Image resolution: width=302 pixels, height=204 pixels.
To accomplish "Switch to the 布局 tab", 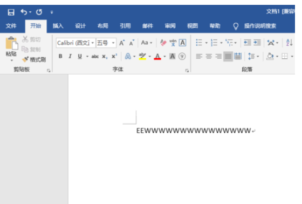I will point(102,26).
